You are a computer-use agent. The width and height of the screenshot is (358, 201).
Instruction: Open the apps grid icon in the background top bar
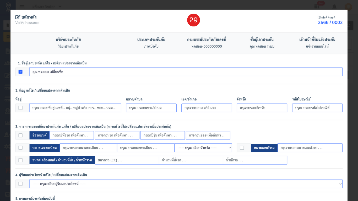[317, 7]
